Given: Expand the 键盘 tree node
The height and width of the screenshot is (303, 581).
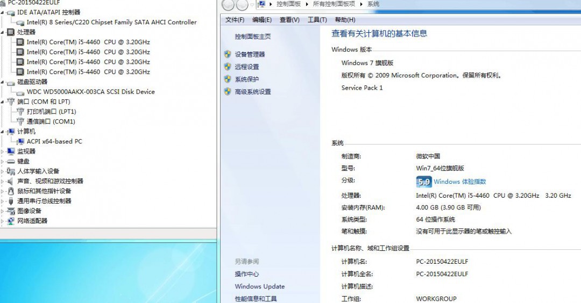Looking at the screenshot, I should 2,162.
